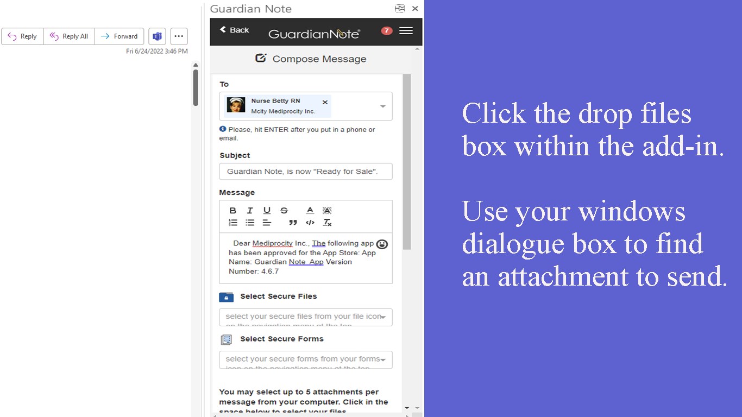Screen dimensions: 742x417
Task: Apply blockquote formatting
Action: pyautogui.click(x=293, y=223)
